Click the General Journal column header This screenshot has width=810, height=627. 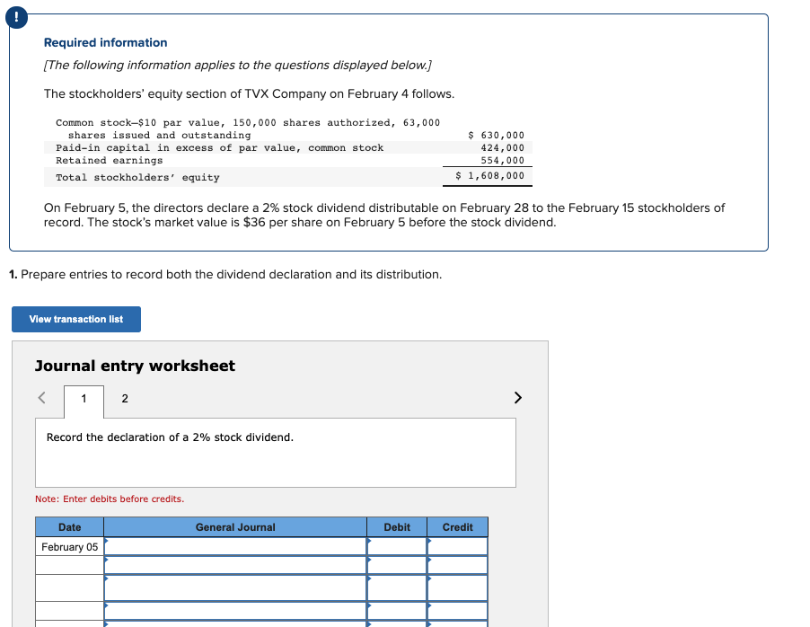pyautogui.click(x=235, y=527)
